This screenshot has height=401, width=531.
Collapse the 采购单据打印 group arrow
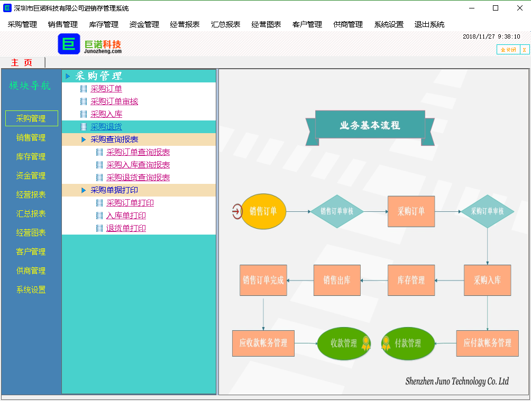84,190
